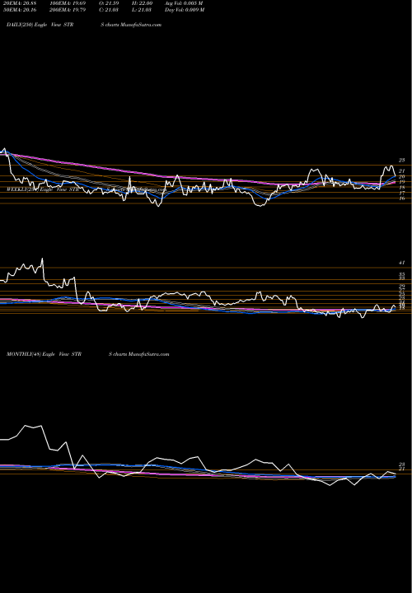This screenshot has height=593, width=412.
Task: Click the daily chart price label 23
Action: 402,161
